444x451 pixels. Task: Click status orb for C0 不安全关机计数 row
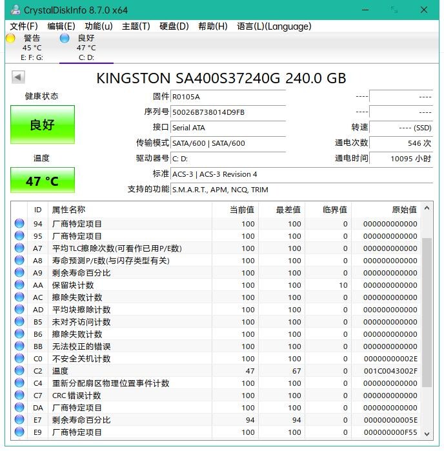[x=19, y=359]
